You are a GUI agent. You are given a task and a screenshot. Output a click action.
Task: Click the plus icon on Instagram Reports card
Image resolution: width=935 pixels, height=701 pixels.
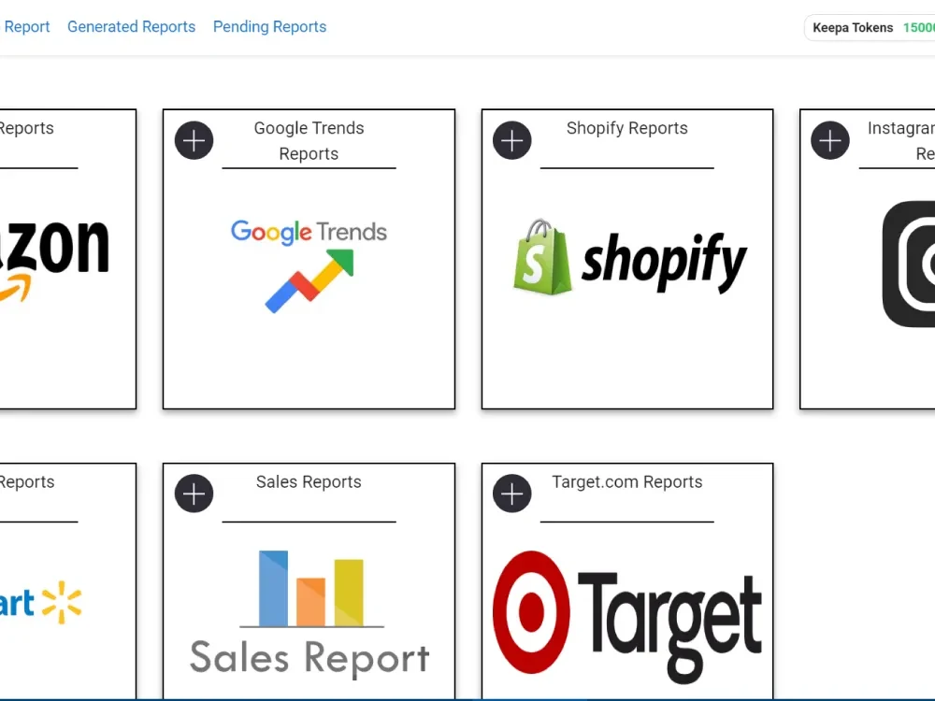pyautogui.click(x=830, y=141)
